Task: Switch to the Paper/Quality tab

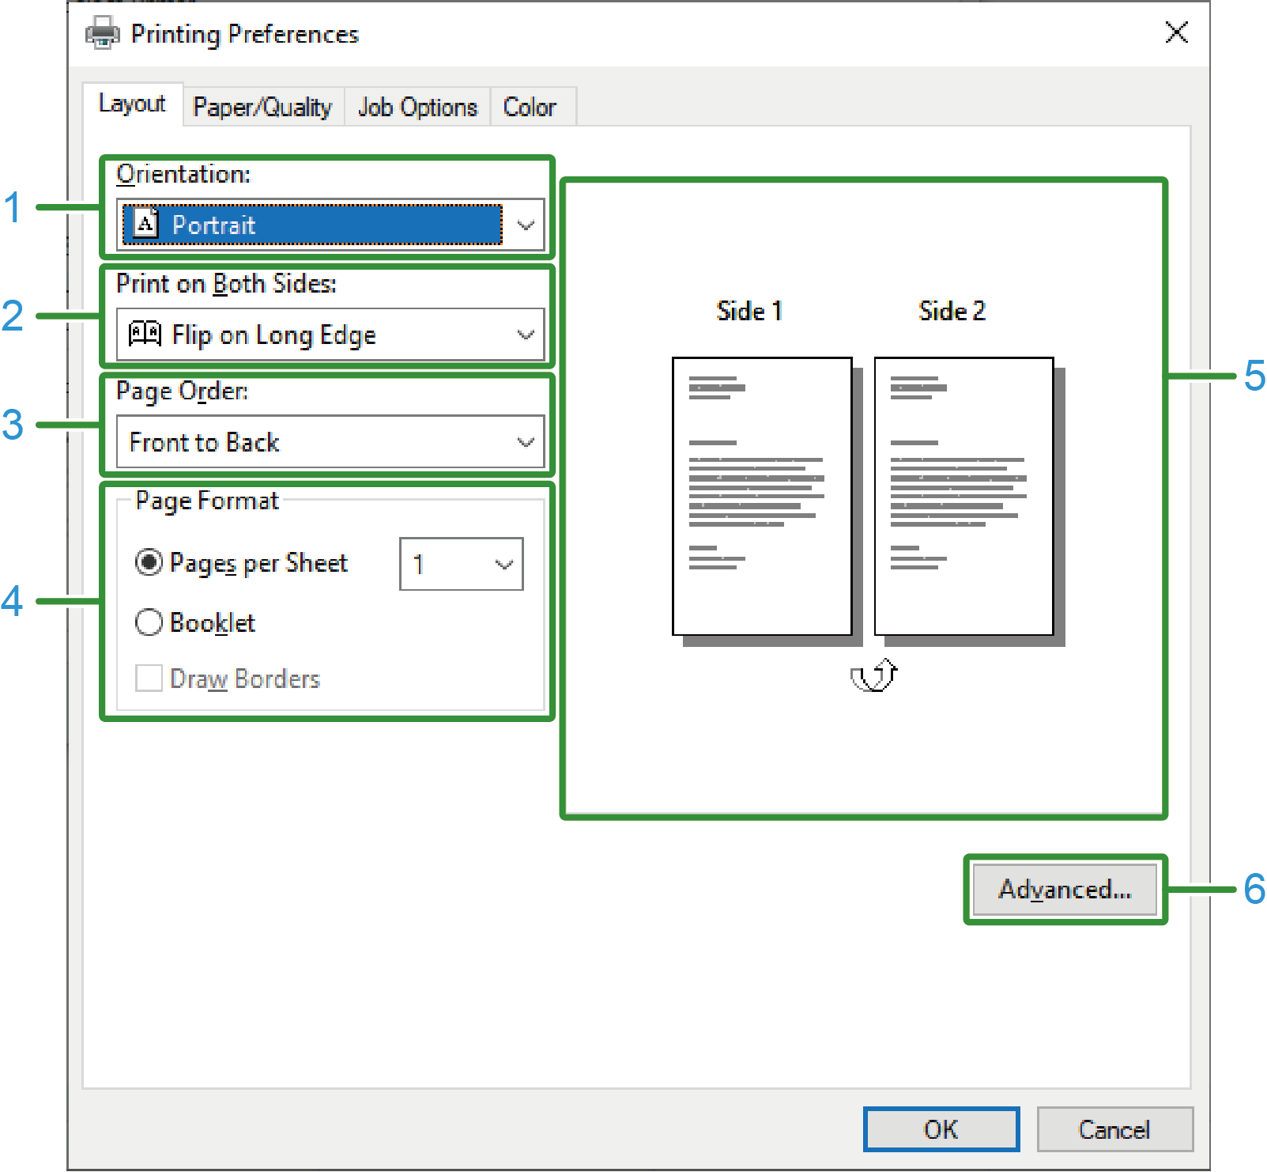Action: click(262, 107)
